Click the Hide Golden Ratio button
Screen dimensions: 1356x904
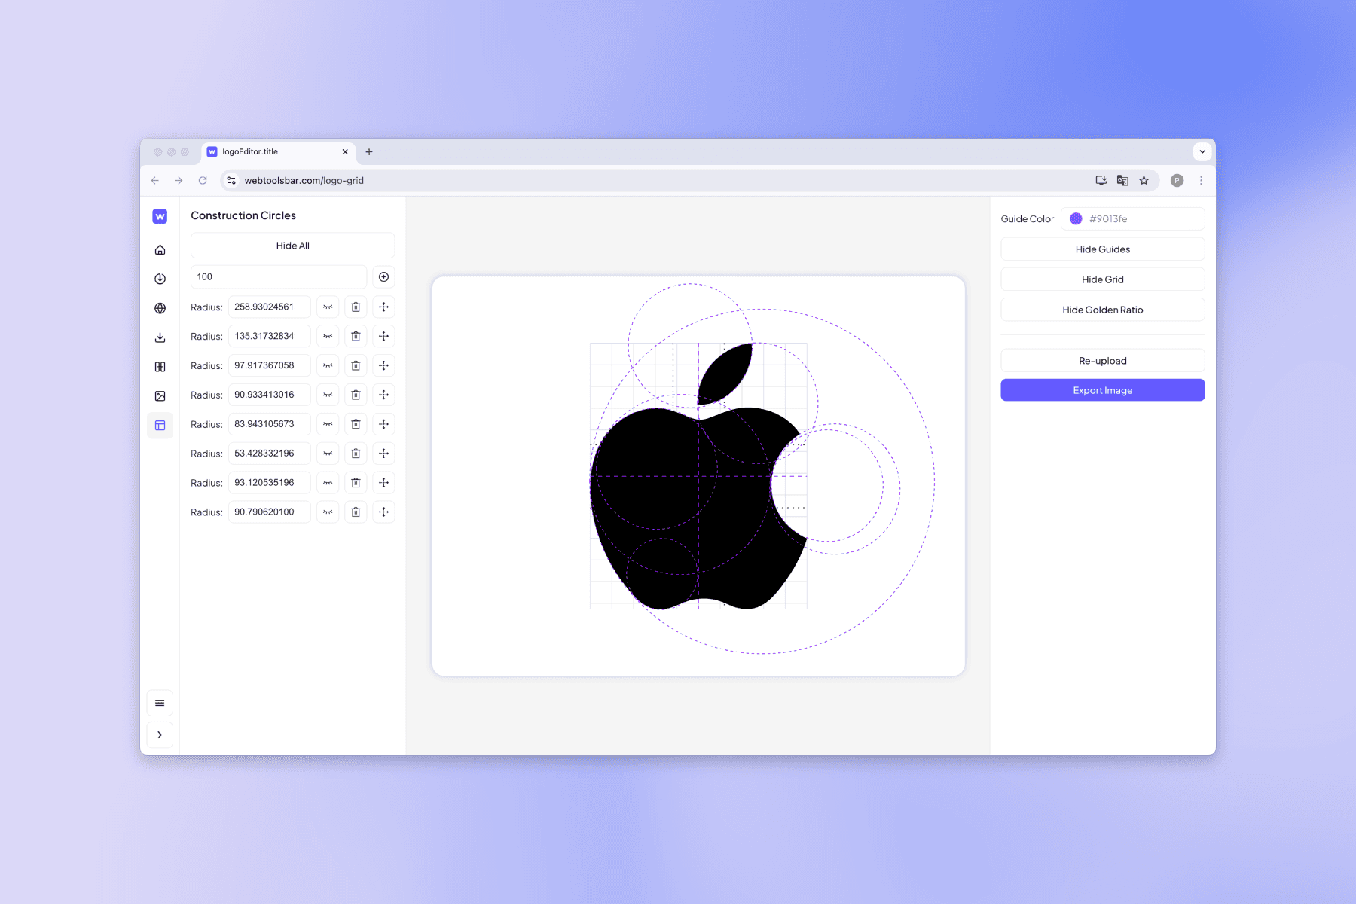point(1102,310)
